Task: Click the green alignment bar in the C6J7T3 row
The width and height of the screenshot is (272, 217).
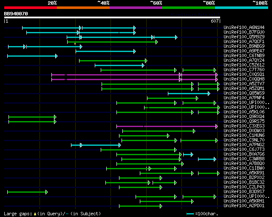Action: tap(139, 150)
